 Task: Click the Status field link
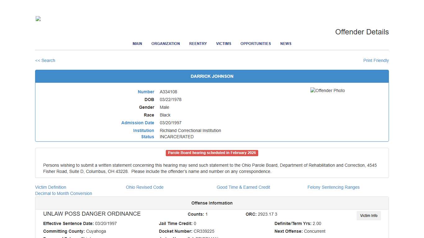tap(147, 137)
